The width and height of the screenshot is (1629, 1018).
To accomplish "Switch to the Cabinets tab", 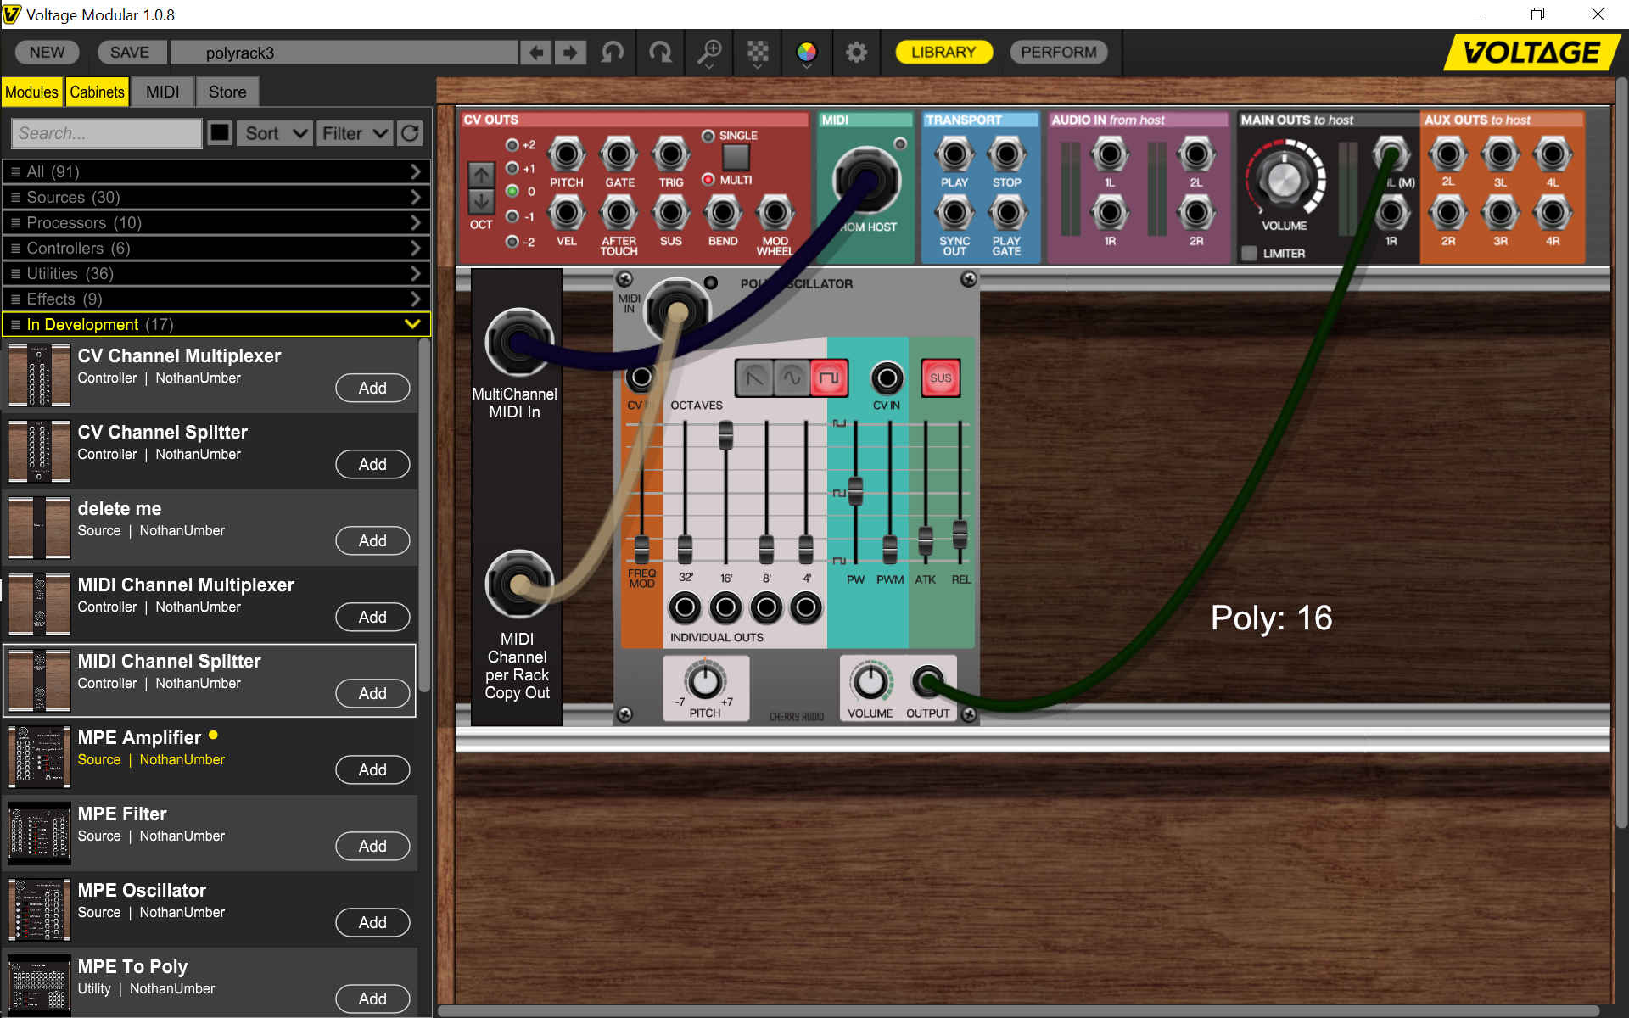I will 97,92.
